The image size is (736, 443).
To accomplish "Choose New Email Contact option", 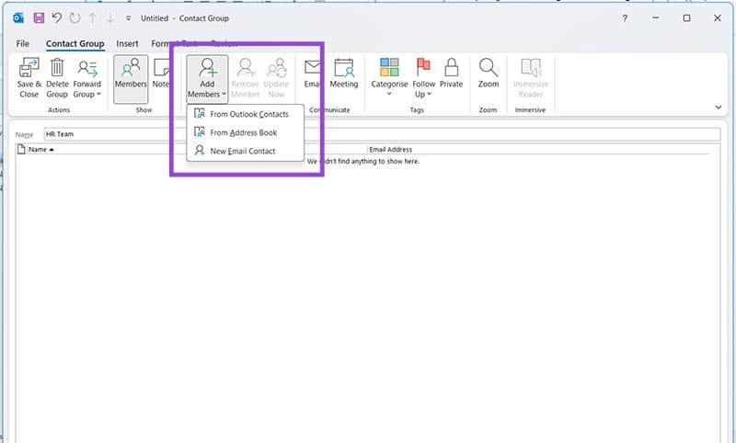I will [242, 151].
